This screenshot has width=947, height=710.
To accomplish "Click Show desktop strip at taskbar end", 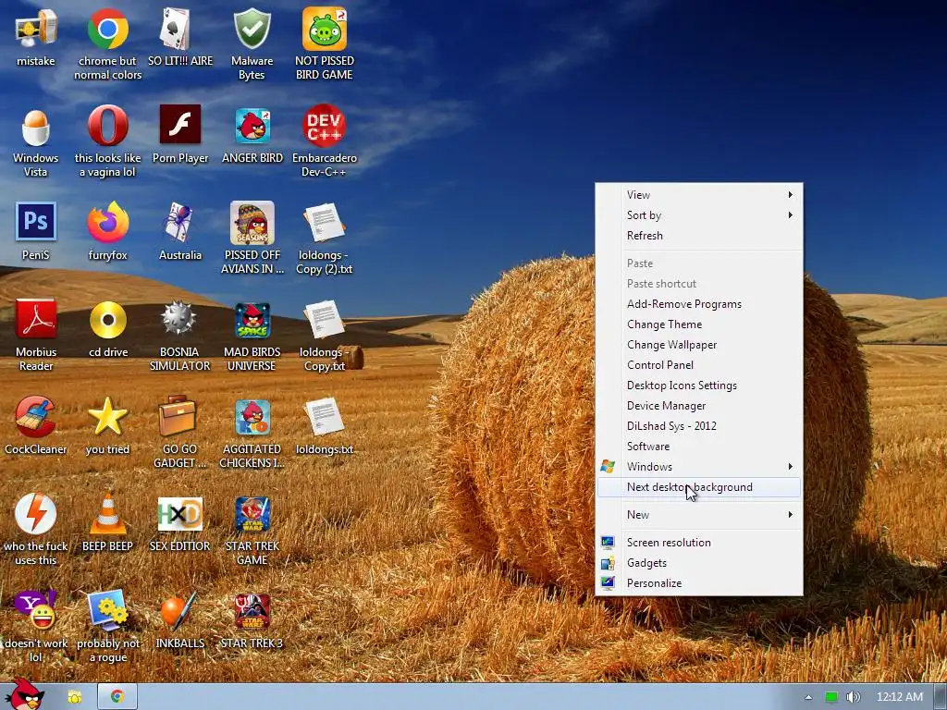I will 941,697.
